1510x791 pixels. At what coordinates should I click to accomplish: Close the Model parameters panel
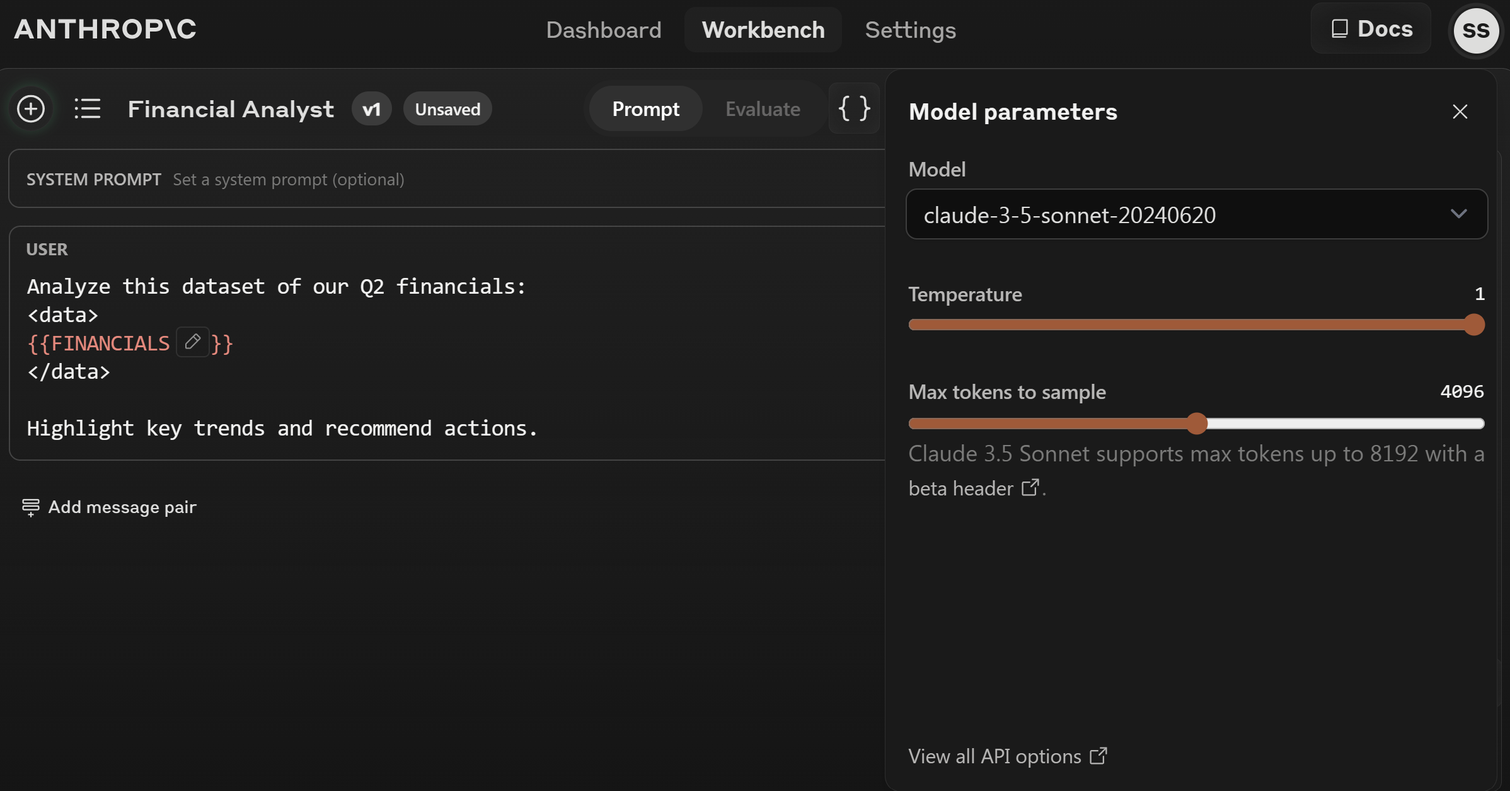click(x=1460, y=112)
